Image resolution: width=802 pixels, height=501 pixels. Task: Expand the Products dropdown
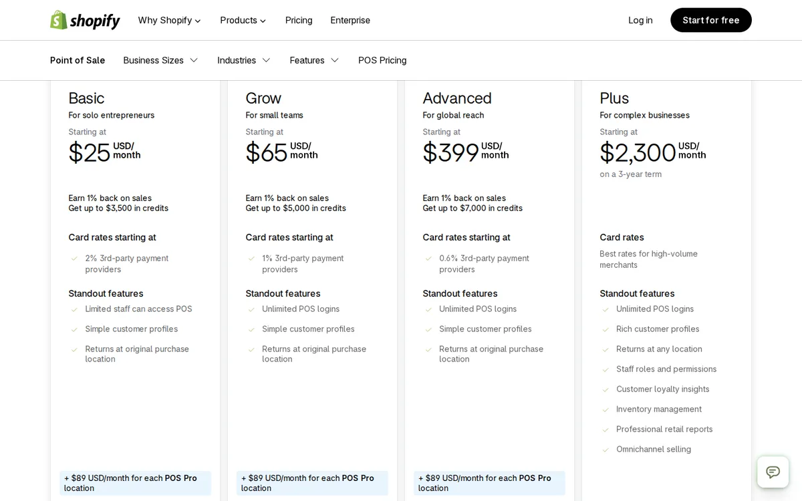pos(243,20)
